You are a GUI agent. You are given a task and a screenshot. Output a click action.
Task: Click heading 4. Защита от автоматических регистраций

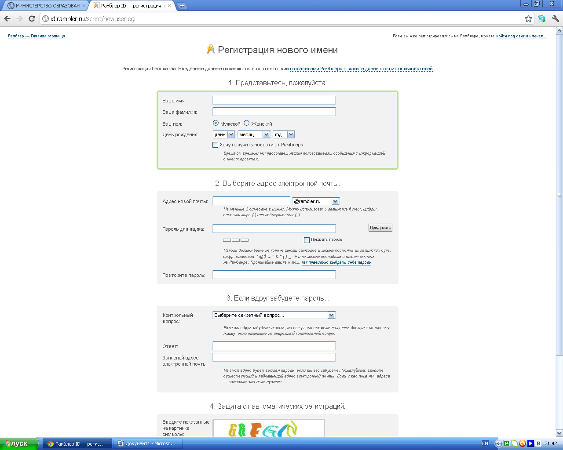coord(278,406)
